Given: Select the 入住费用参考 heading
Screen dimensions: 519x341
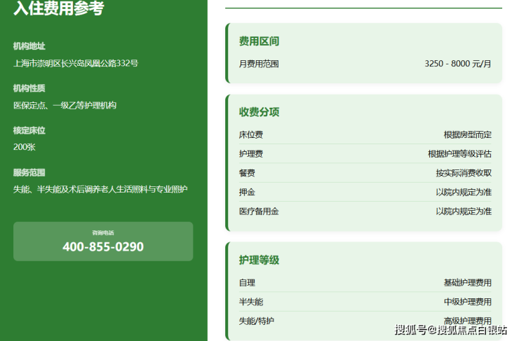Looking at the screenshot, I should (x=59, y=8).
